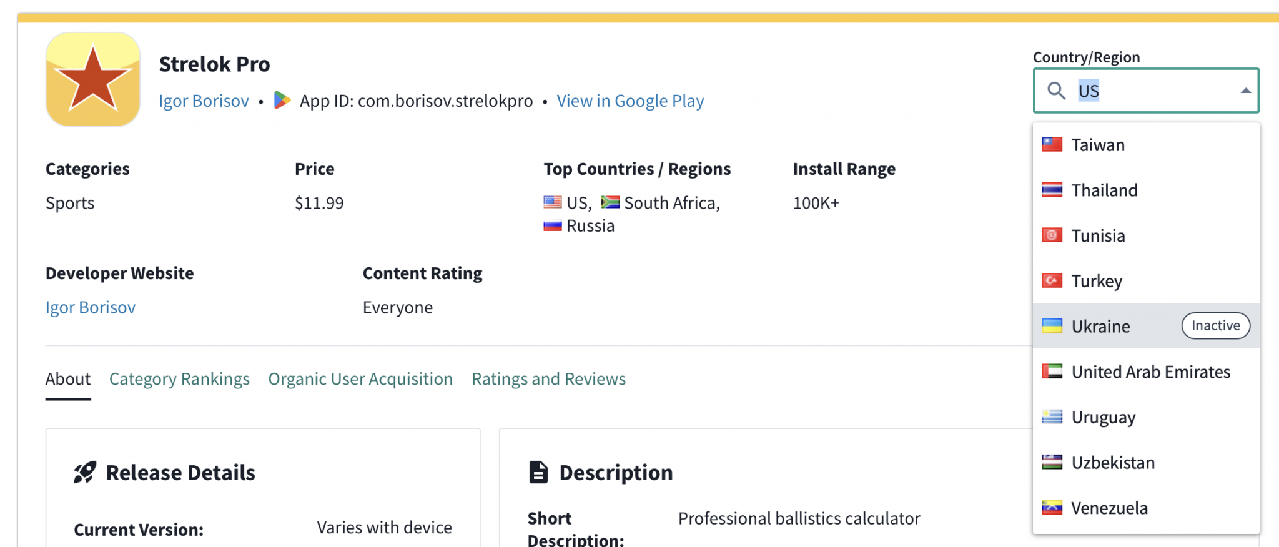The width and height of the screenshot is (1279, 547).
Task: Choose United Arab Emirates in dropdown
Action: tap(1150, 372)
